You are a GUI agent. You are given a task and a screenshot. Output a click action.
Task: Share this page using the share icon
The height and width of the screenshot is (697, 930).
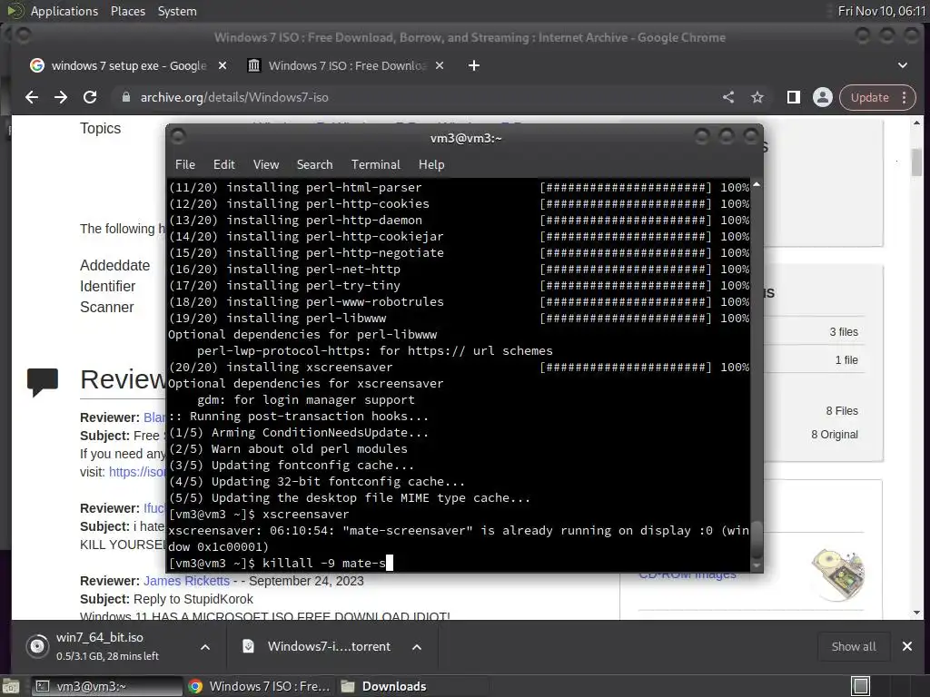(728, 97)
